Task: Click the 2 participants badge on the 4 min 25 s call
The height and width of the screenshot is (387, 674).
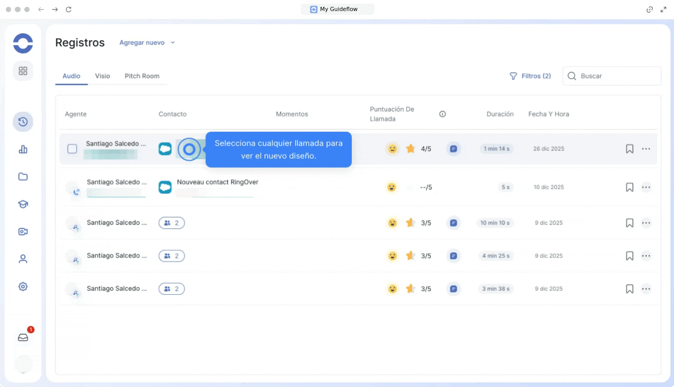Action: click(x=172, y=256)
